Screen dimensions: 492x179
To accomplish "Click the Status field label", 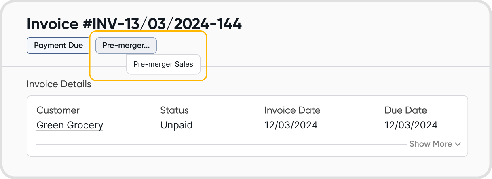I will [x=174, y=110].
